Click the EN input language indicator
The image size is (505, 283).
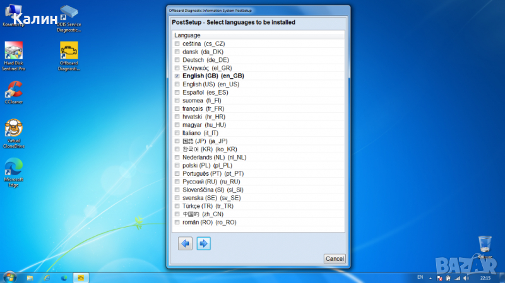pos(420,277)
